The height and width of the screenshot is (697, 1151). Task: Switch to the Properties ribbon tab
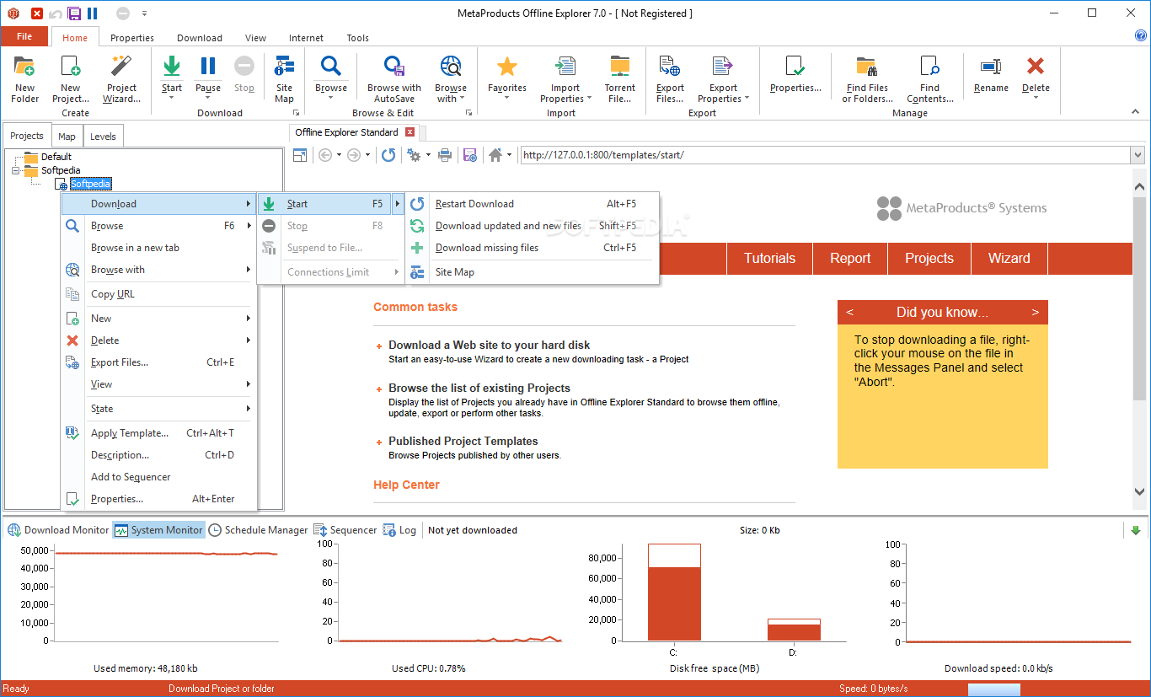click(131, 38)
